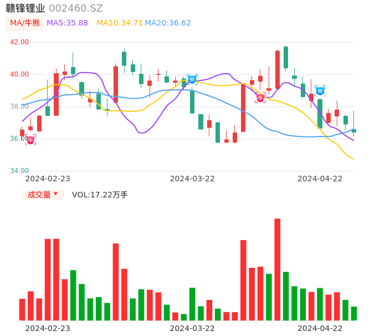380x336 pixels.
Task: Click the tallest red volume bar
Action: point(277,269)
